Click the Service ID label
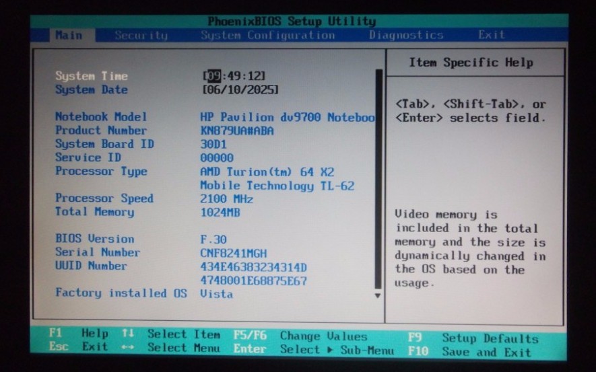This screenshot has width=596, height=372. point(88,157)
